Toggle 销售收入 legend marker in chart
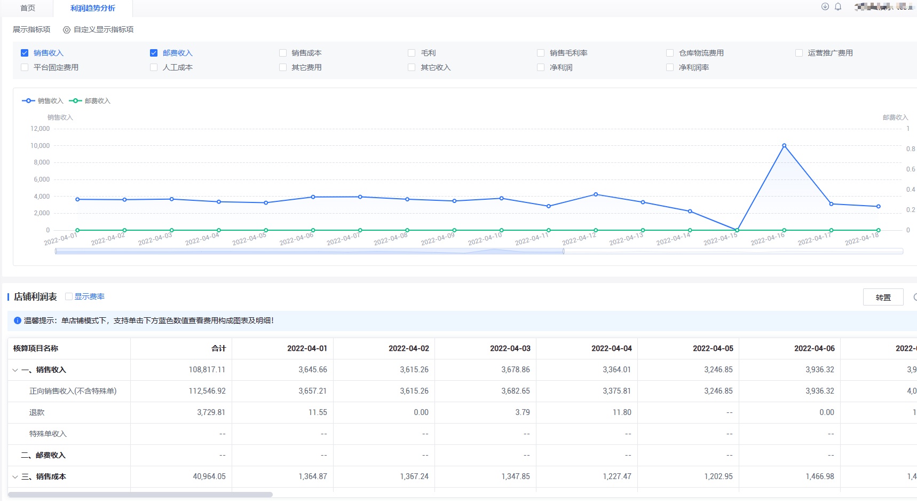The width and height of the screenshot is (917, 501). click(28, 101)
